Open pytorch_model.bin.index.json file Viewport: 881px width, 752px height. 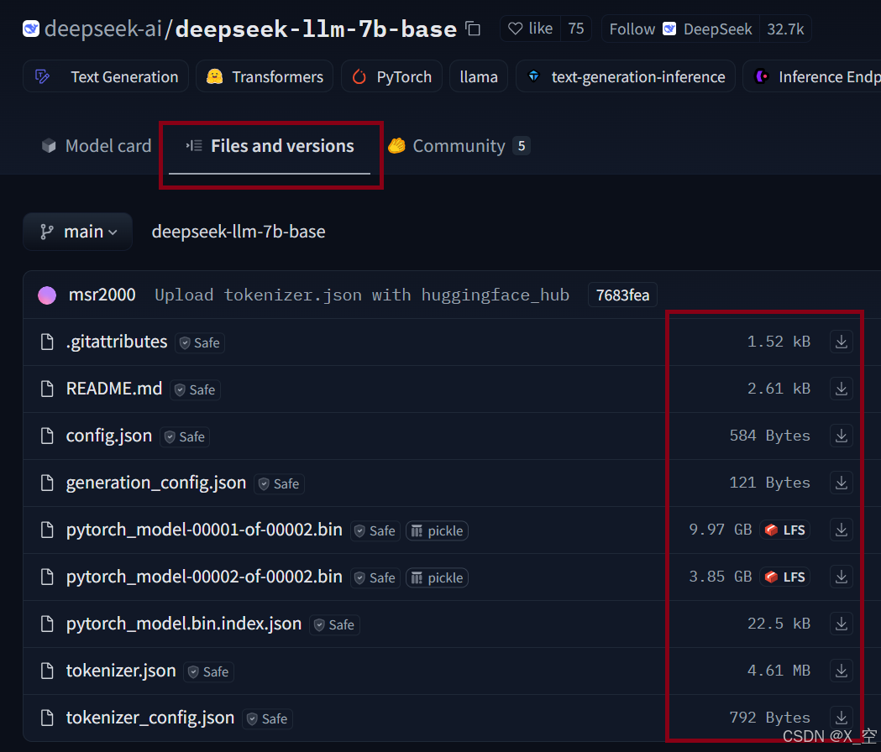(184, 624)
